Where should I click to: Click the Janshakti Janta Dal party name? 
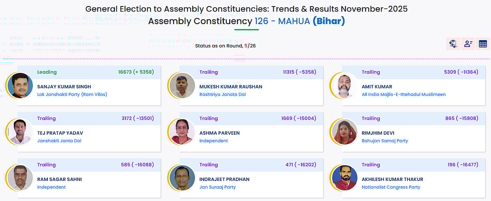pos(60,141)
